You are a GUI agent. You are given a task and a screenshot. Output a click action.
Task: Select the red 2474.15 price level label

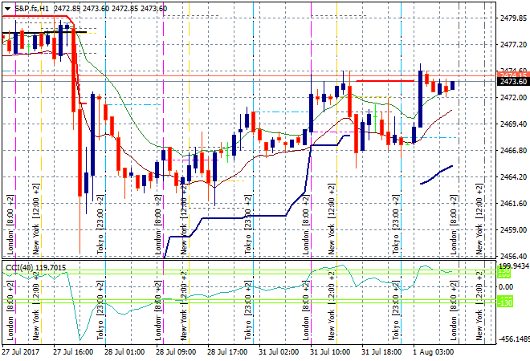pos(512,75)
